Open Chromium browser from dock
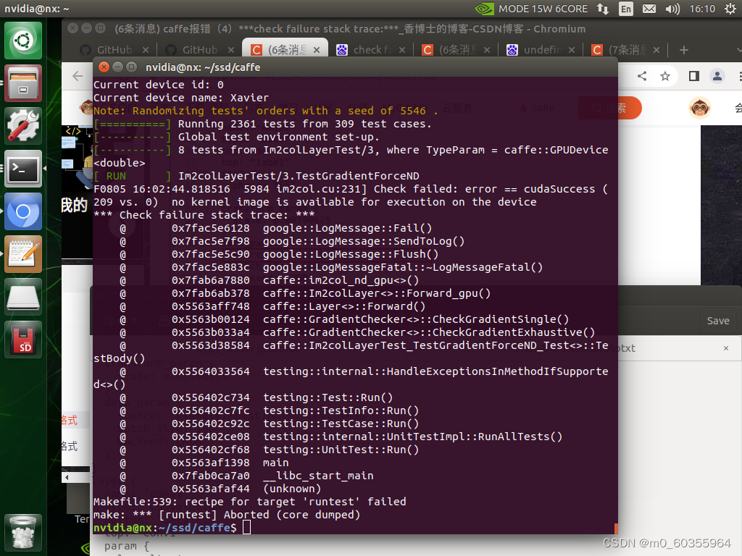The image size is (742, 556). tap(23, 211)
